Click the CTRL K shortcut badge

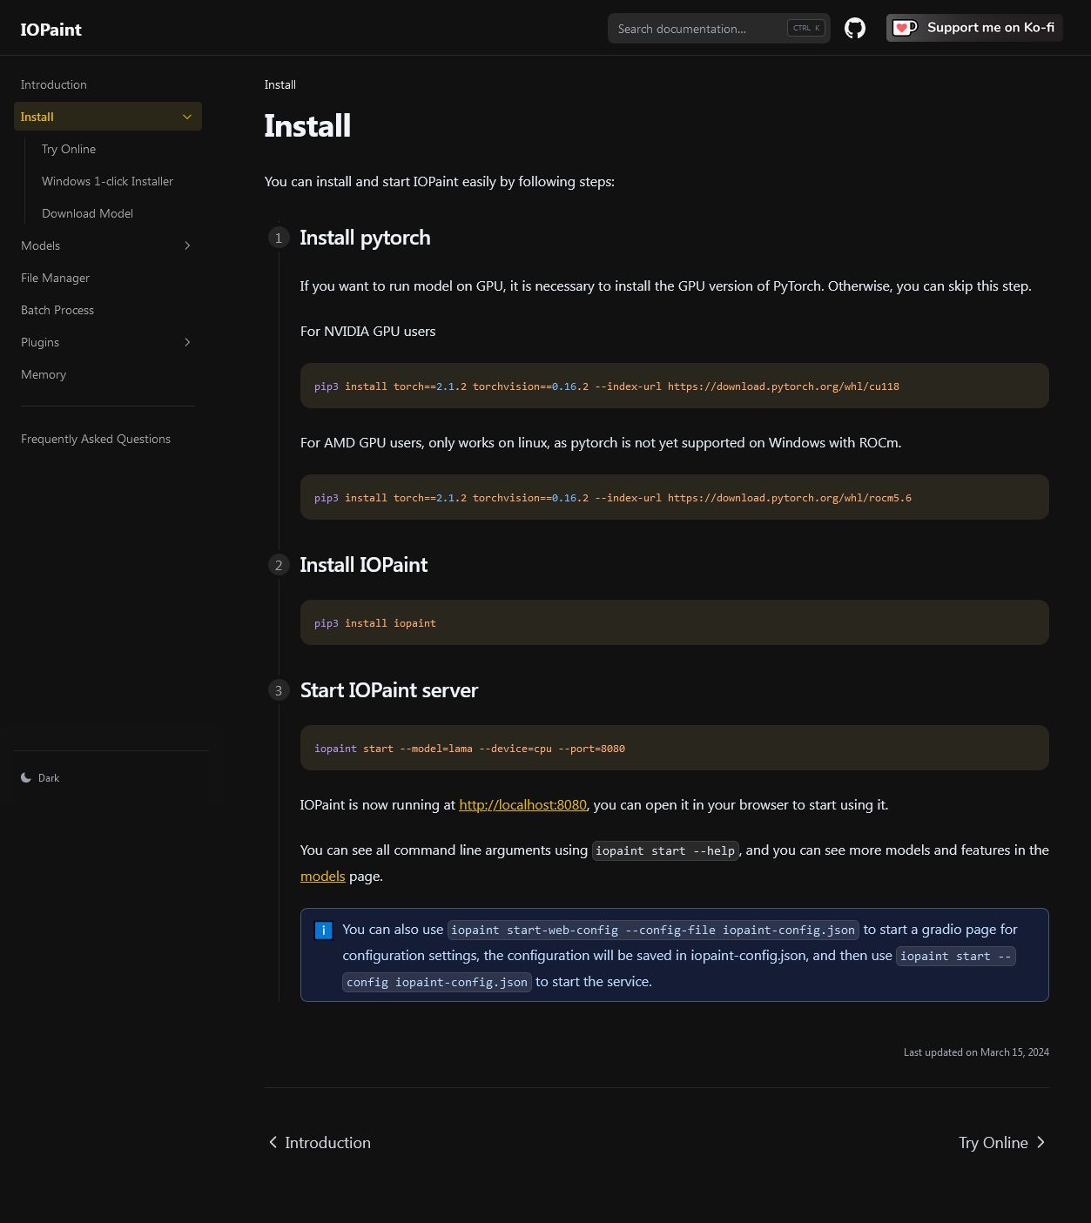[805, 28]
